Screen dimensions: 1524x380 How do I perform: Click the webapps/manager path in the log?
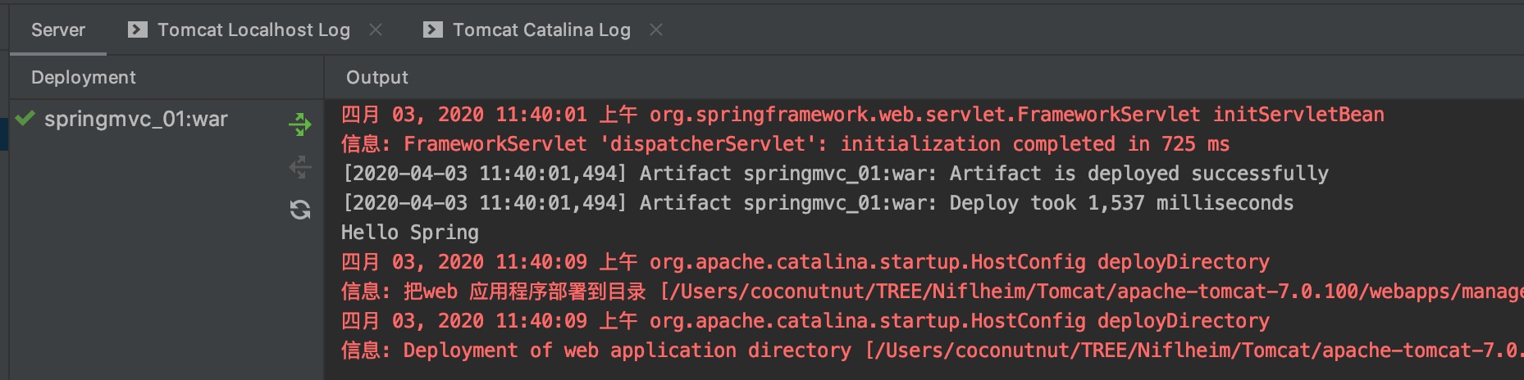[x=1444, y=292]
